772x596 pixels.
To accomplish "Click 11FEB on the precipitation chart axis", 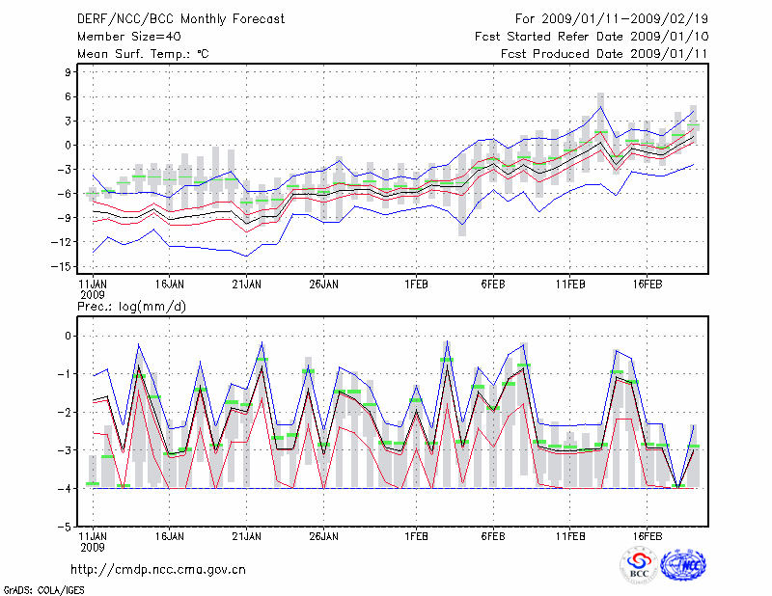I will (569, 535).
